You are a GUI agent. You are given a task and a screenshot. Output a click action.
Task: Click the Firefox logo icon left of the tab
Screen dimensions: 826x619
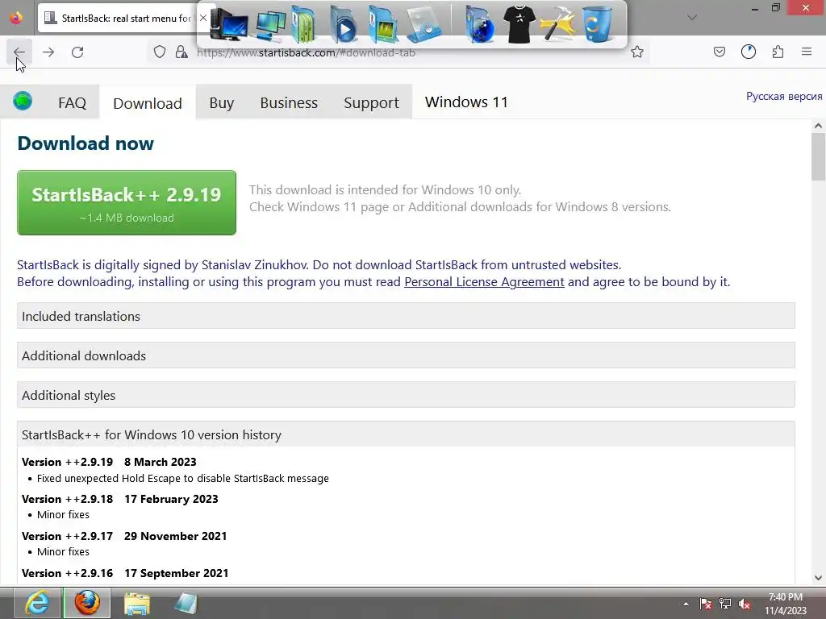click(16, 18)
